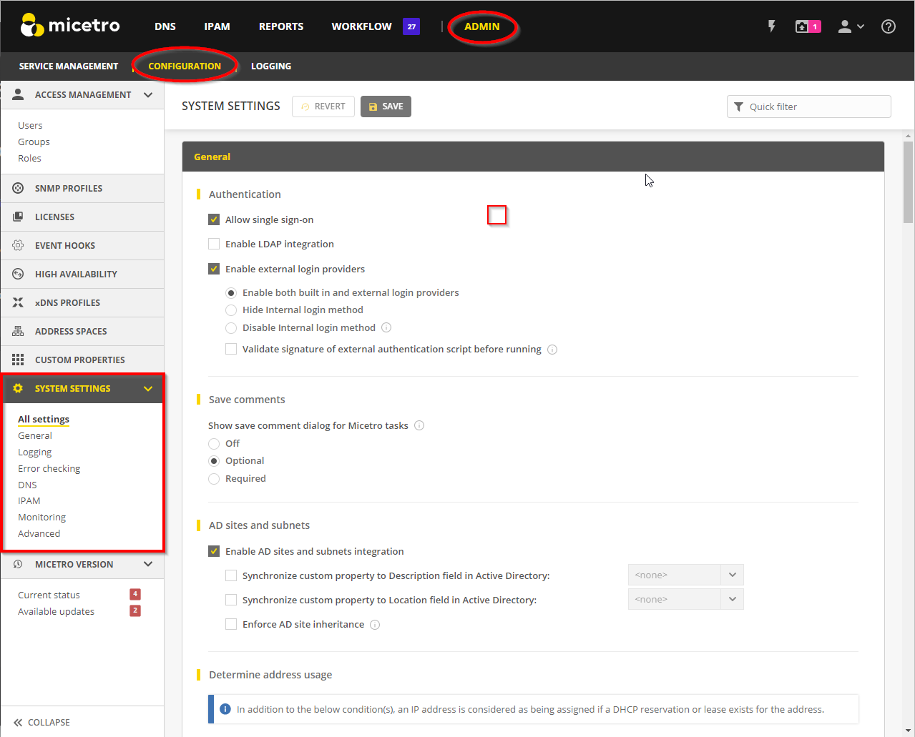Image resolution: width=915 pixels, height=737 pixels.
Task: Click the info icon beside Disable Internal login method
Action: point(386,327)
